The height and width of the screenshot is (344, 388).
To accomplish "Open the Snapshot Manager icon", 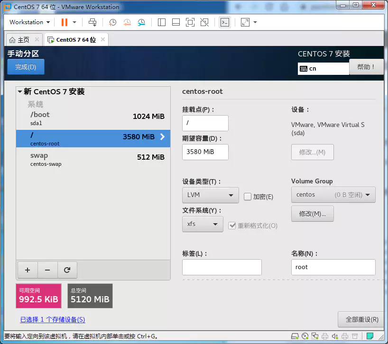I will tap(141, 22).
